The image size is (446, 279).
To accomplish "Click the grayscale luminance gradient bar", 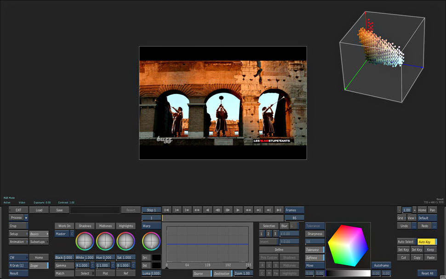I will pyautogui.click(x=348, y=273).
